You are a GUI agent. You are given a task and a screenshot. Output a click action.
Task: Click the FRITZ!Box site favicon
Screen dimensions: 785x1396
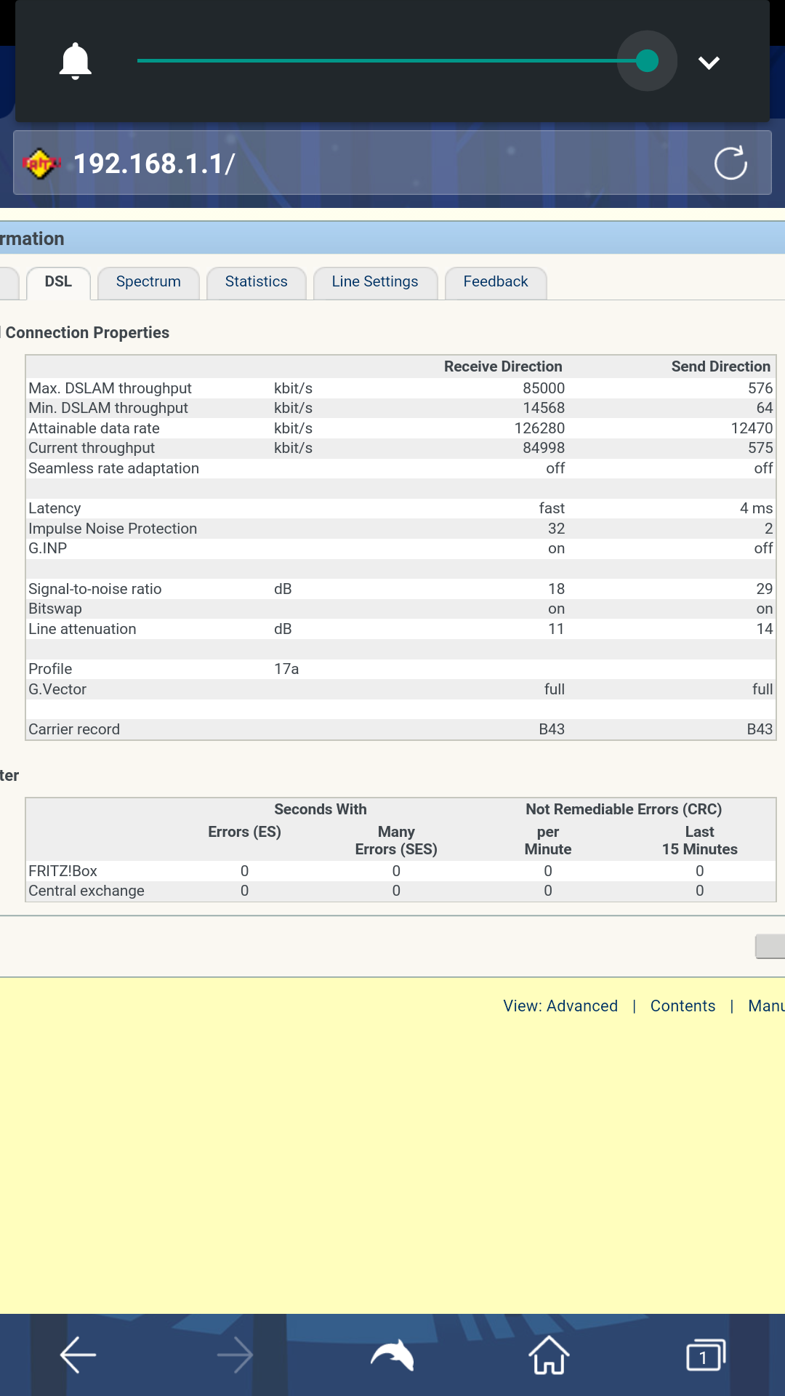tap(41, 164)
